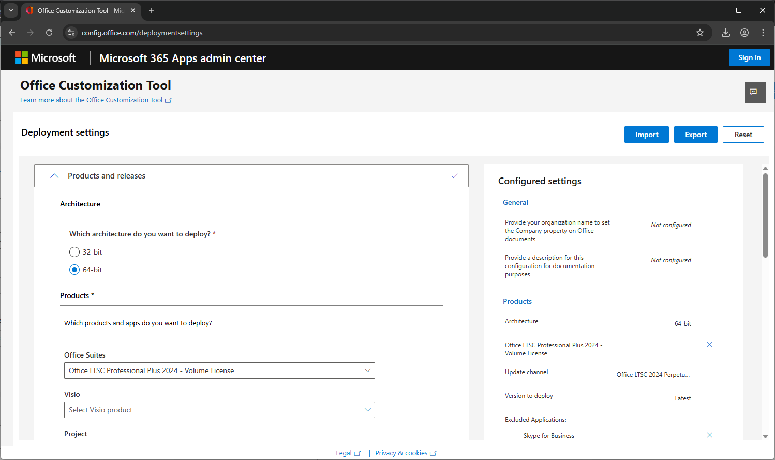Viewport: 775px width, 460px height.
Task: Click the Sign in button
Action: click(749, 57)
